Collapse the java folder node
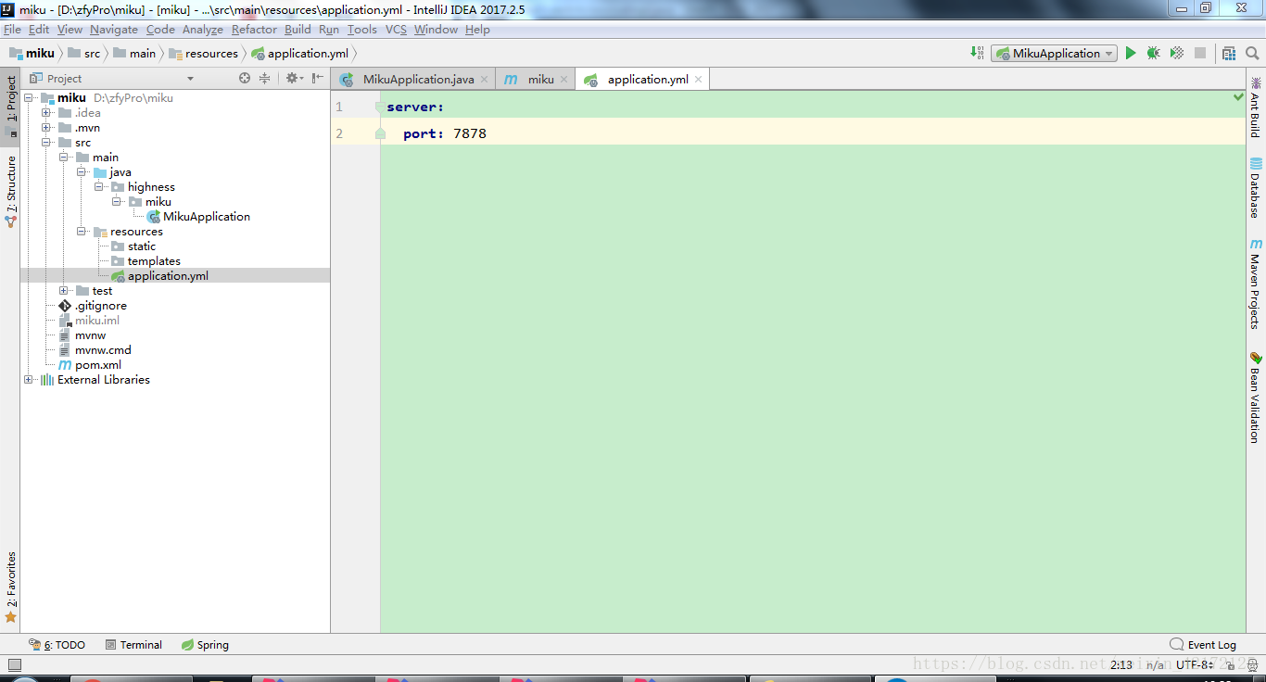This screenshot has width=1266, height=682. [x=82, y=172]
